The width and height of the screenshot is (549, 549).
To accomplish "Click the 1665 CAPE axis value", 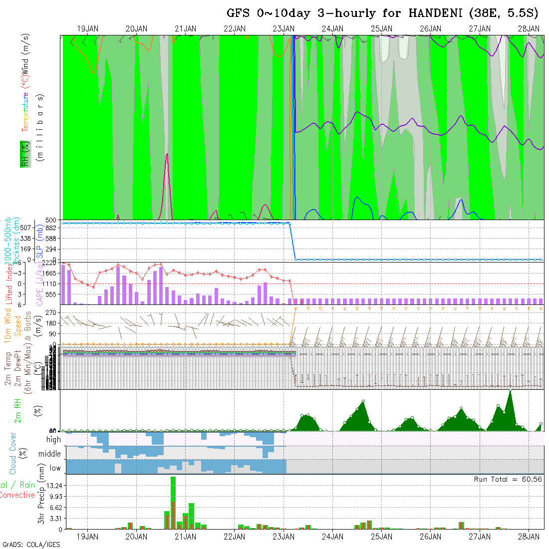I will 49,273.
